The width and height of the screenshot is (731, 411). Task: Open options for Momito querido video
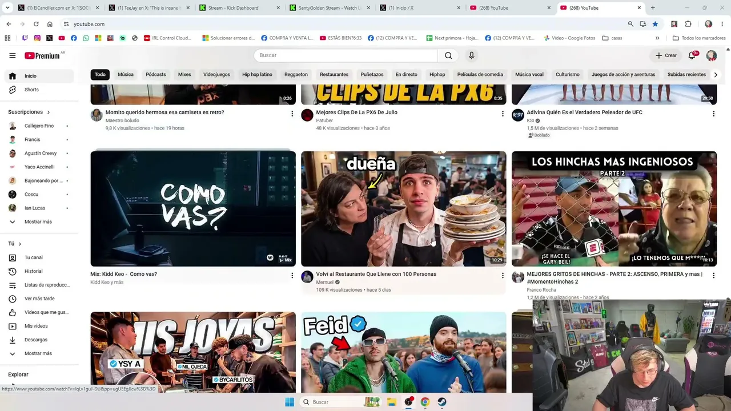292,114
